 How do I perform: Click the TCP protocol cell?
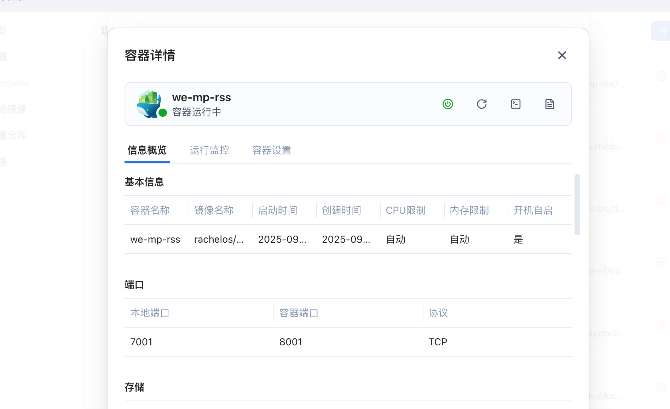click(438, 342)
